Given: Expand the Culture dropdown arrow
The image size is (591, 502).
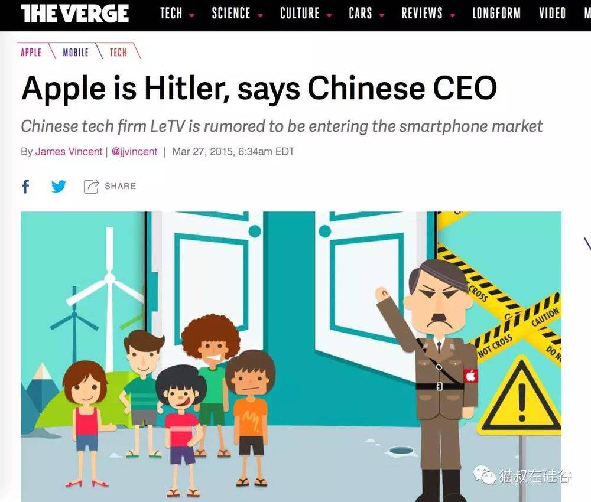Looking at the screenshot, I should click(x=329, y=16).
